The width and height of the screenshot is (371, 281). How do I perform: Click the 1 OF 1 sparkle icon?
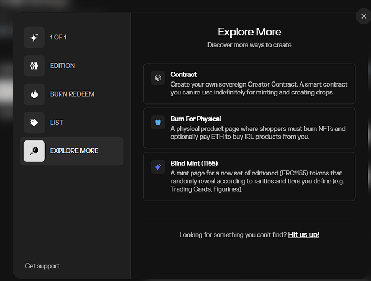tap(34, 38)
